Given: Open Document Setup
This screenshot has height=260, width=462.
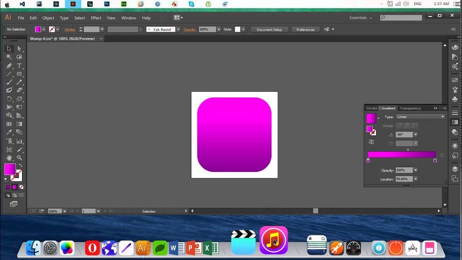Looking at the screenshot, I should click(x=269, y=29).
